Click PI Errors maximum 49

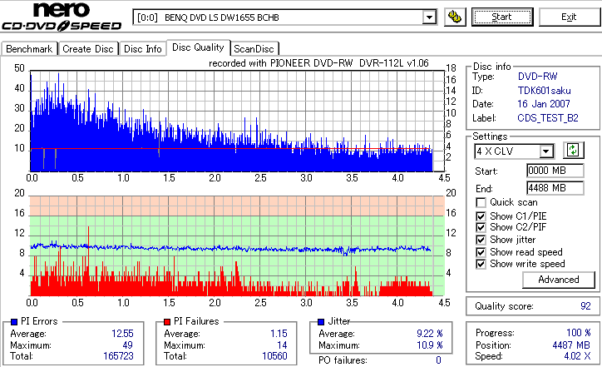pyautogui.click(x=127, y=345)
